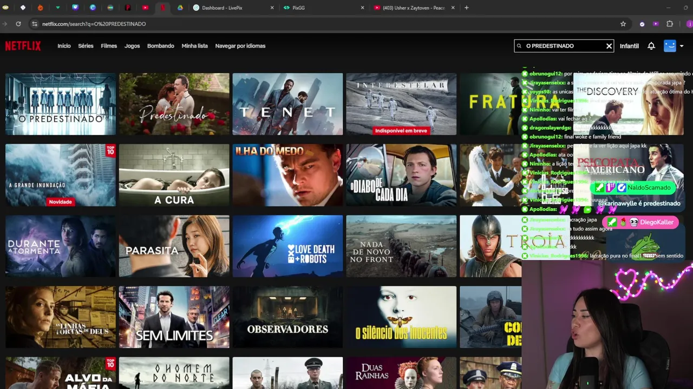
Task: Open Minha lista in the menu
Action: point(195,46)
